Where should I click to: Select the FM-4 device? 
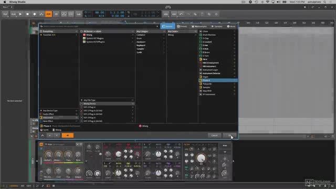218,59
